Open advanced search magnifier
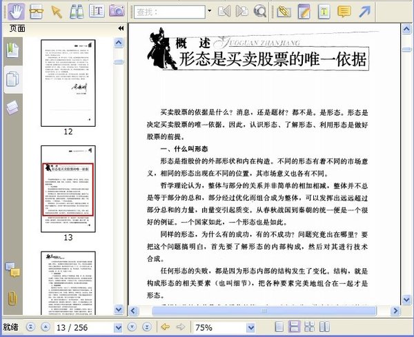This screenshot has width=414, height=337. click(x=260, y=12)
